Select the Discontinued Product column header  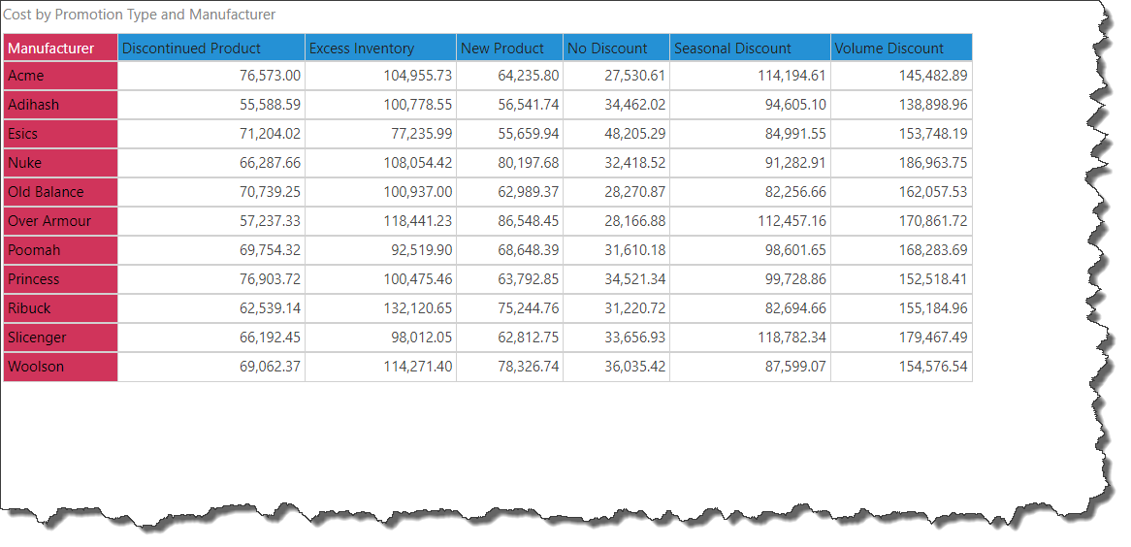(x=210, y=48)
